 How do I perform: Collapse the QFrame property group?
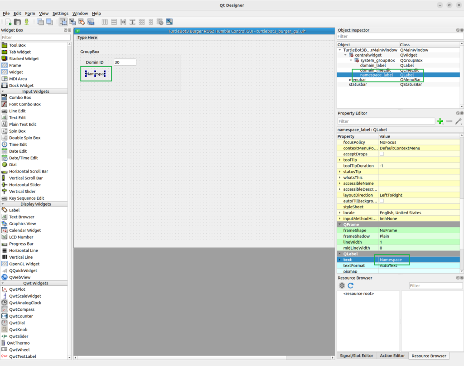[340, 224]
